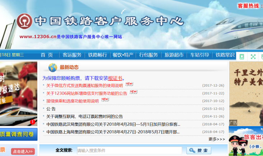Click the 根证书 download link

point(115,78)
